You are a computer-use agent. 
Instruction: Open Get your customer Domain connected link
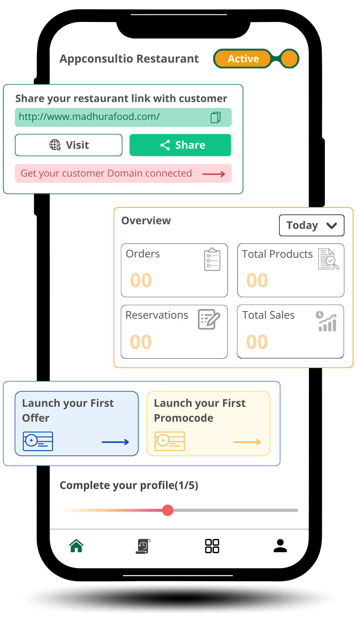[123, 173]
